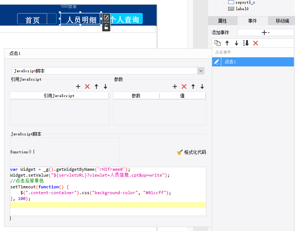Copy the selected event with the copy icon
295x231 pixels.
click(x=218, y=43)
